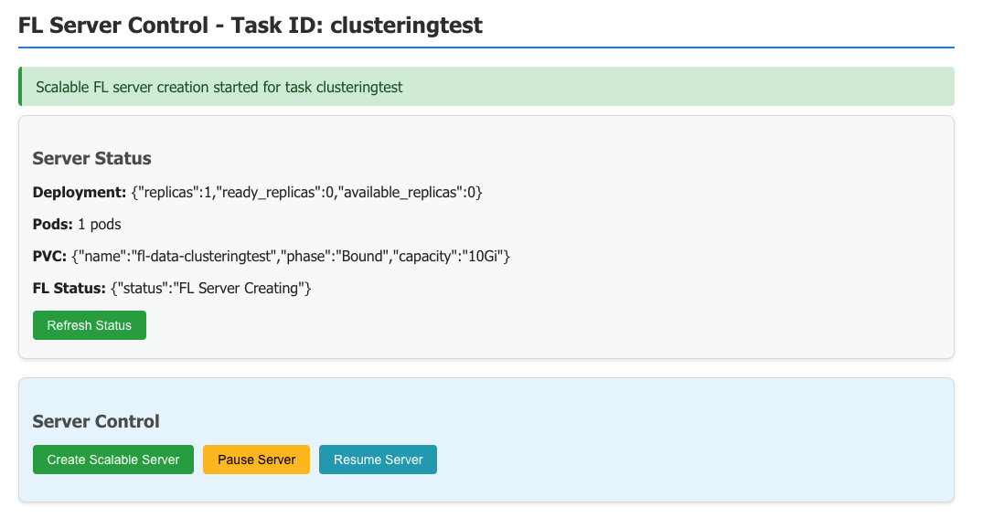Pause the server with the yellow button

pyautogui.click(x=256, y=460)
